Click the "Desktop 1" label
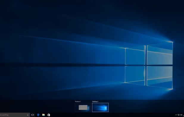The width and height of the screenshot is (184, 117). (78, 102)
